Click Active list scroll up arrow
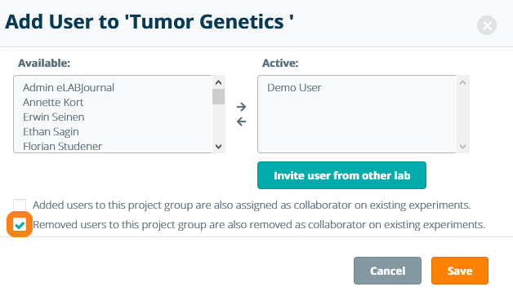This screenshot has width=513, height=300. click(462, 82)
